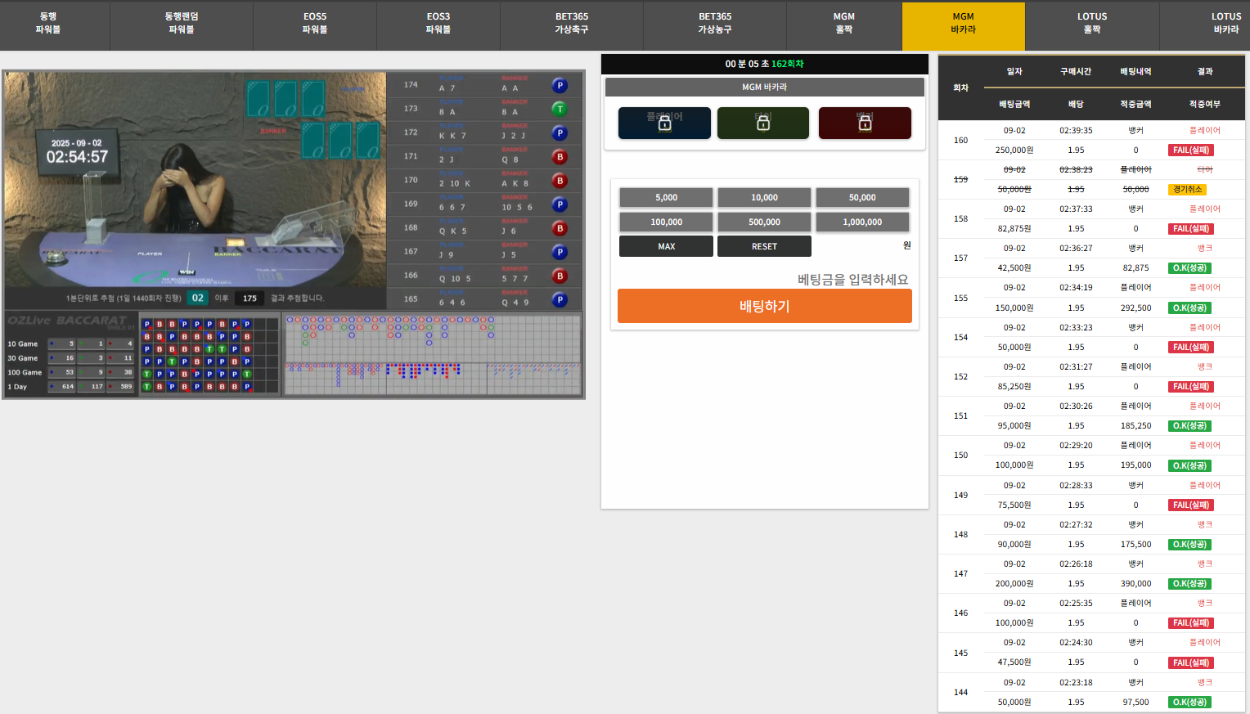Click the red B result icon for round 171
The height and width of the screenshot is (714, 1250).
click(560, 157)
